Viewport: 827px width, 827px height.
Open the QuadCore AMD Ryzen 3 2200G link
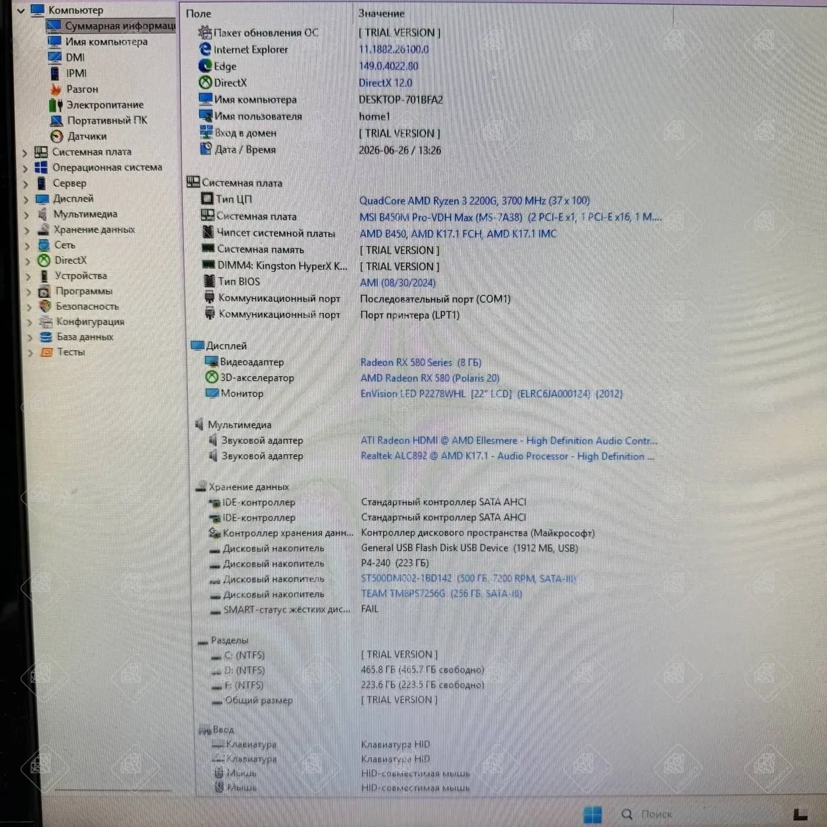click(x=474, y=200)
